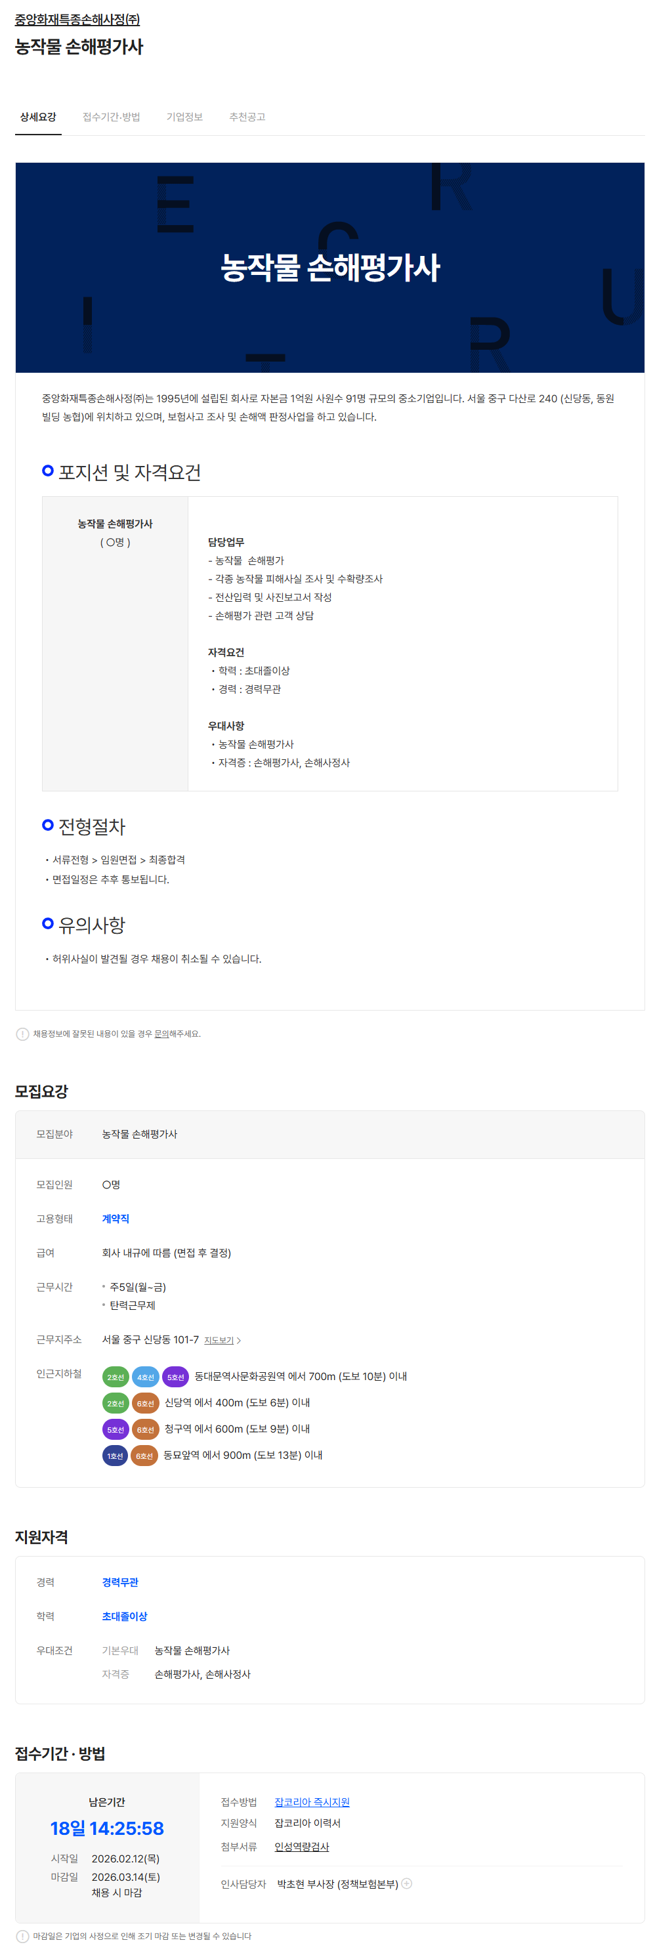This screenshot has width=655, height=1953.
Task: Click the 5호선 badge next to 청구역
Action: click(x=116, y=1430)
